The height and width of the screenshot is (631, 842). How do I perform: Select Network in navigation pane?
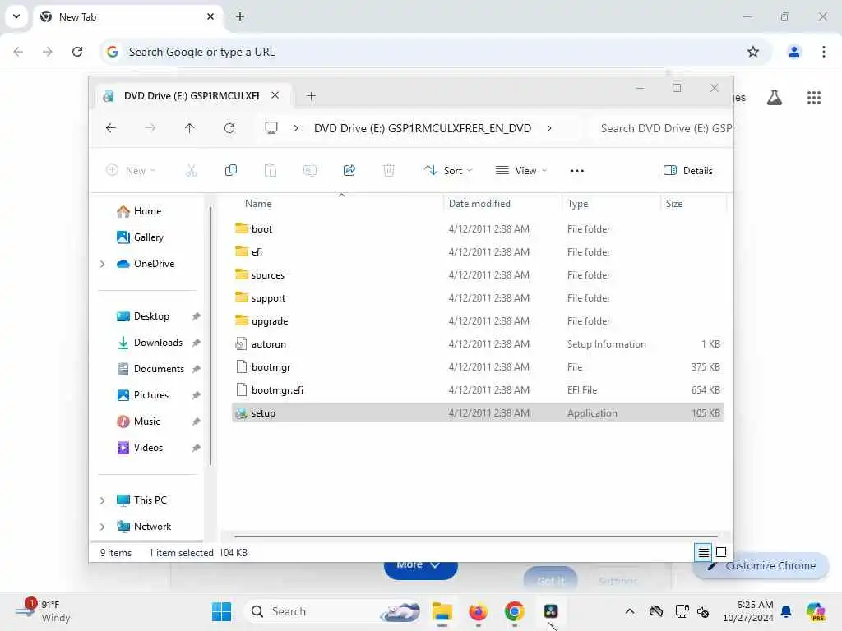pyautogui.click(x=144, y=527)
